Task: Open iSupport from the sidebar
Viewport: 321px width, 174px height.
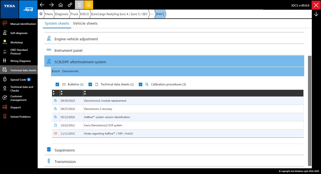Action: point(16,107)
